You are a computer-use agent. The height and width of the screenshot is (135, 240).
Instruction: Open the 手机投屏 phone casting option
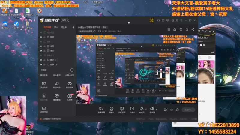[x=122, y=110]
